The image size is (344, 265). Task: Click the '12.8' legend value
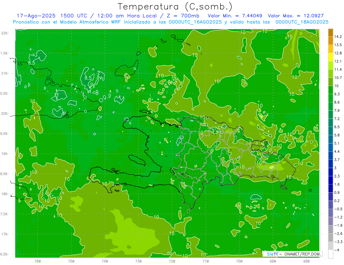[338, 53]
